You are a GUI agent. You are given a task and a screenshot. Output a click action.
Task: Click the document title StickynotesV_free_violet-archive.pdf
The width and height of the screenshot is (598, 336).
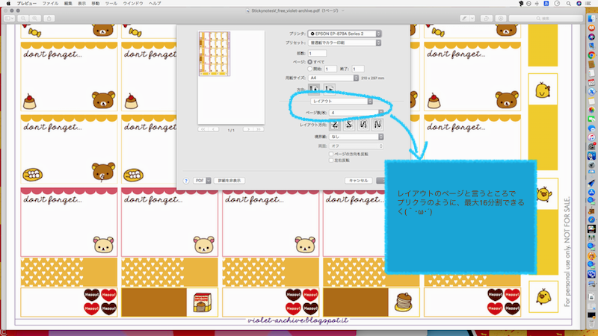point(286,10)
